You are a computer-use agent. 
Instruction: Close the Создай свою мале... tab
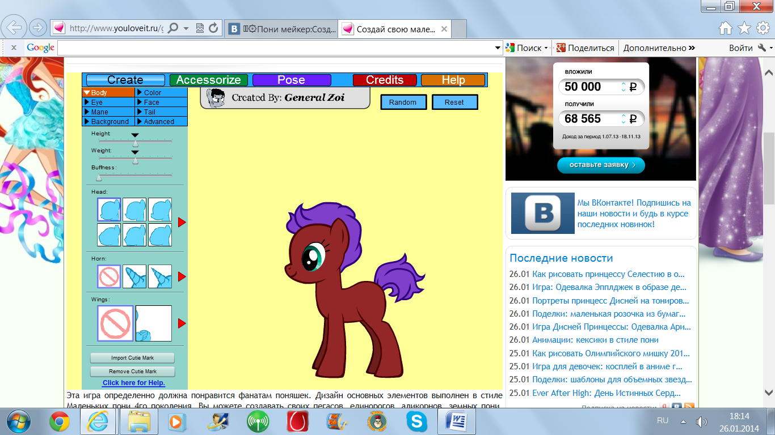(444, 29)
